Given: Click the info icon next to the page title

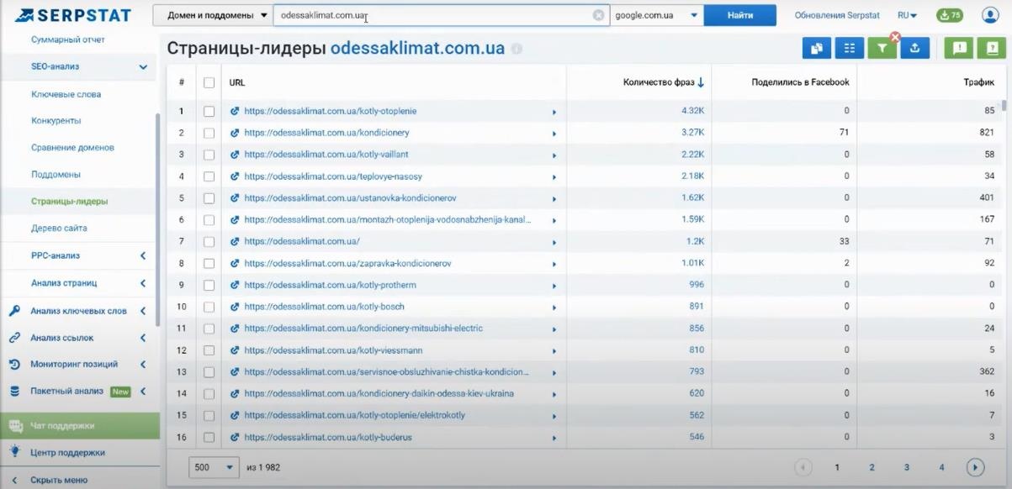Looking at the screenshot, I should [517, 49].
